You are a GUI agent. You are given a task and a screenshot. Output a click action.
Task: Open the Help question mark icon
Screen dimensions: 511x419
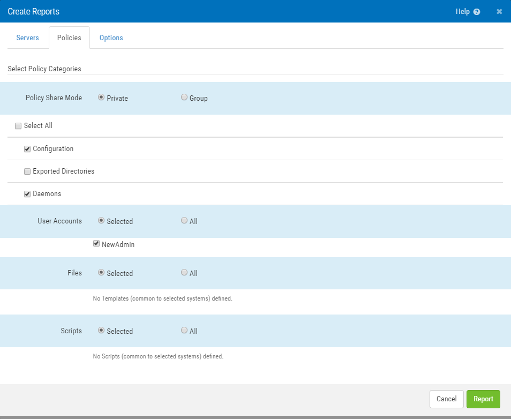(x=477, y=12)
